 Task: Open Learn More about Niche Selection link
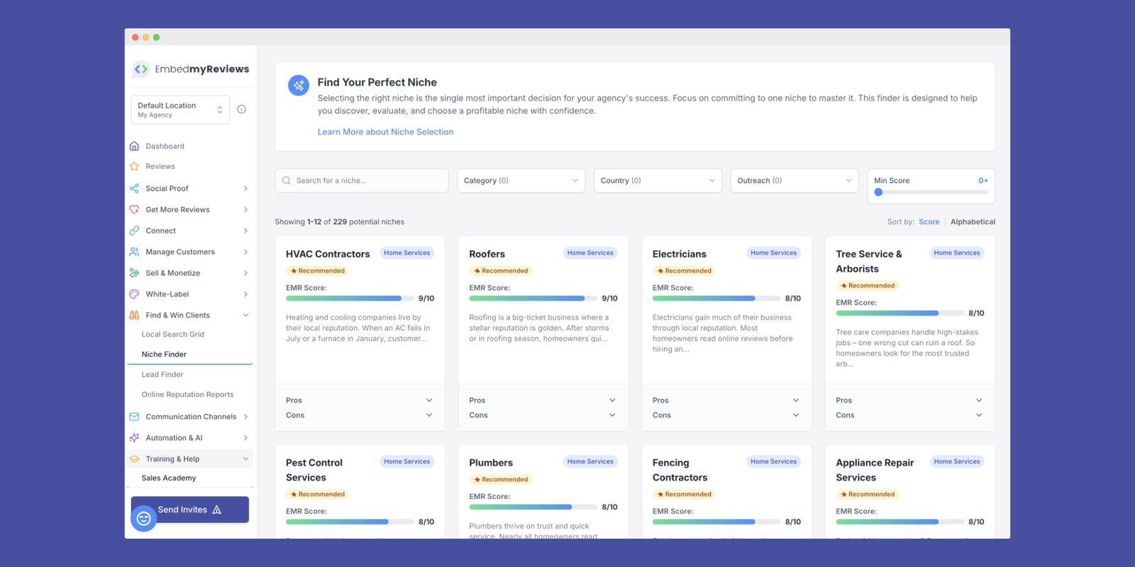(x=385, y=132)
